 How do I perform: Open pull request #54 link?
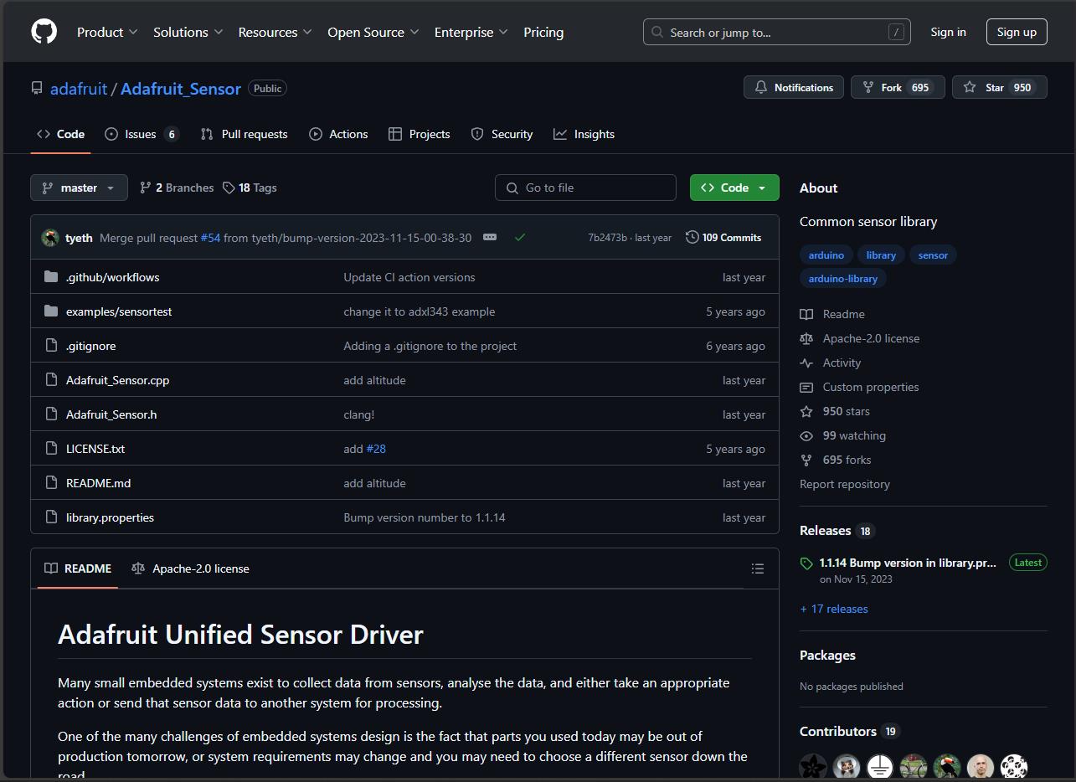click(210, 237)
